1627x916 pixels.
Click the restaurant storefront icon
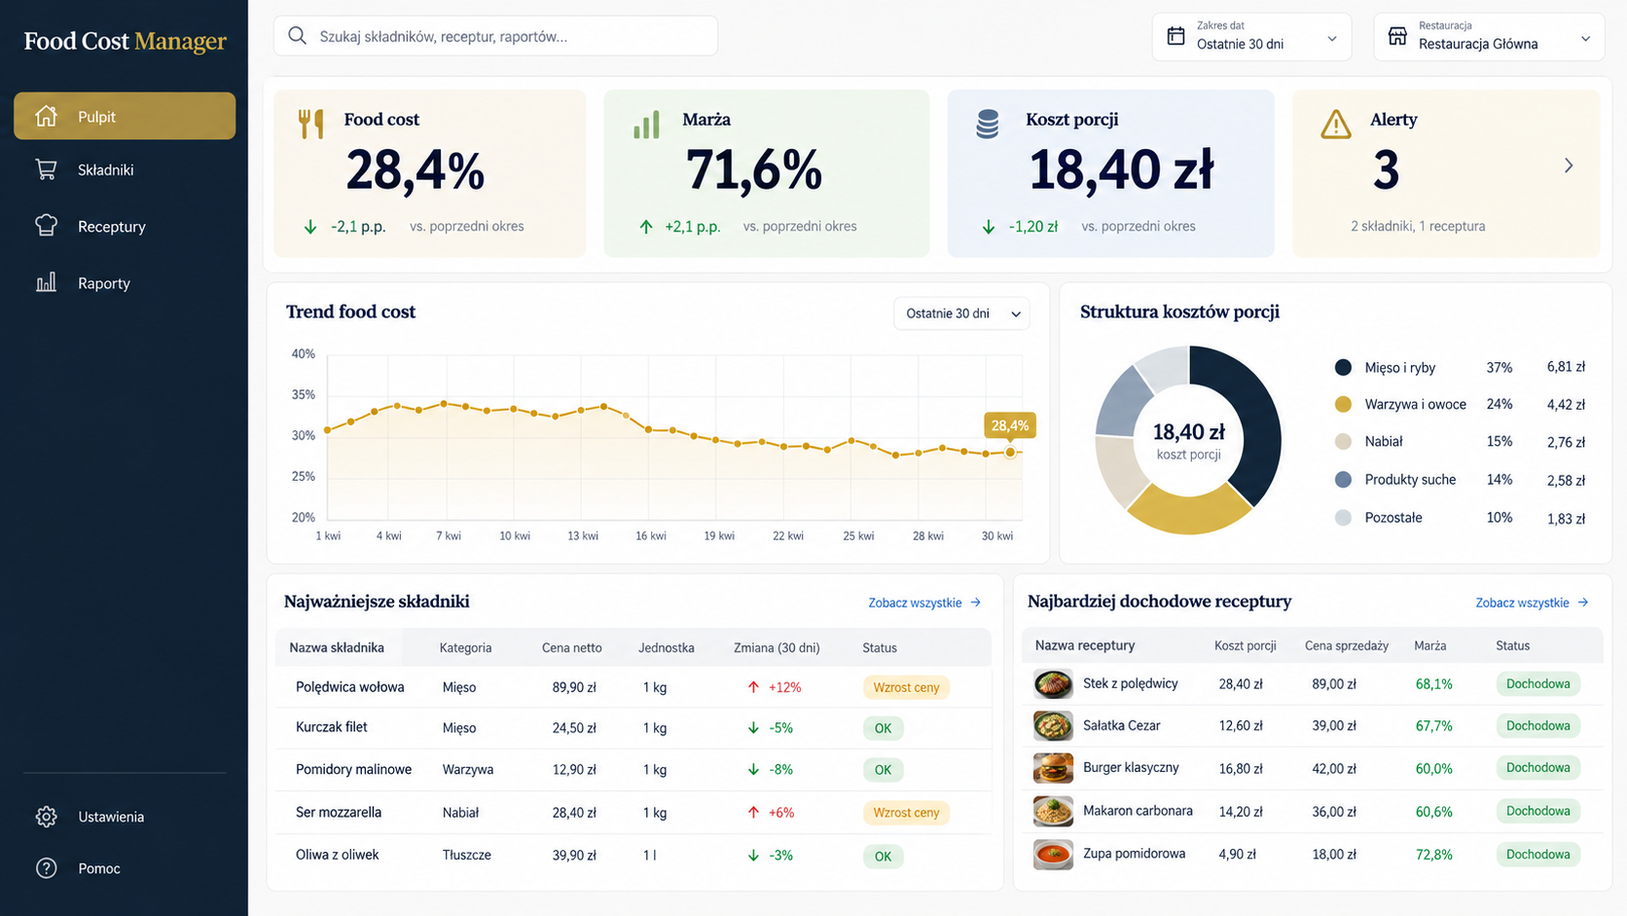coord(1397,36)
